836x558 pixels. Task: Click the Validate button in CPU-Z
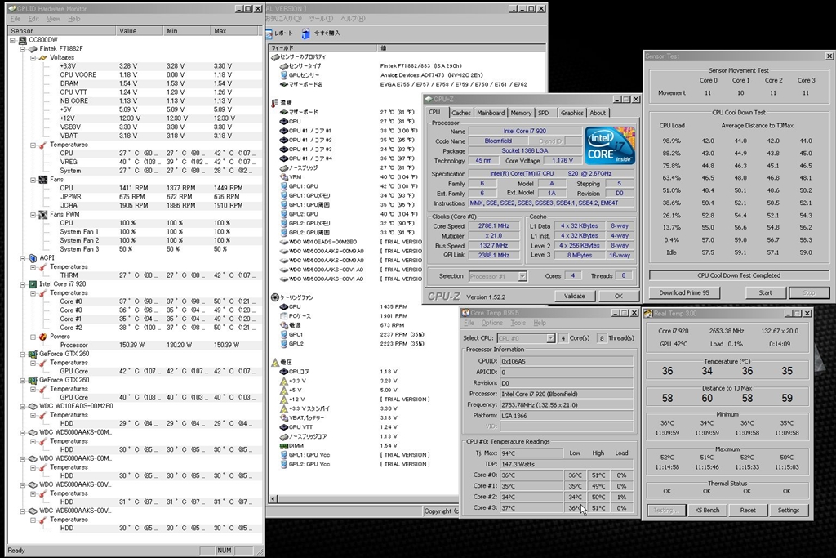(x=574, y=296)
